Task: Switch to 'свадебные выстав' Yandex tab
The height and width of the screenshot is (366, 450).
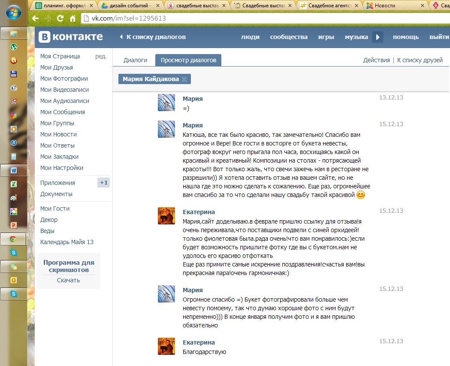Action: (x=196, y=6)
